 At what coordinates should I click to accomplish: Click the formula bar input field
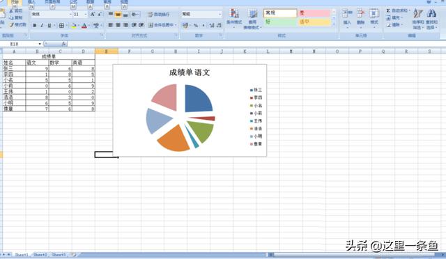(256, 44)
